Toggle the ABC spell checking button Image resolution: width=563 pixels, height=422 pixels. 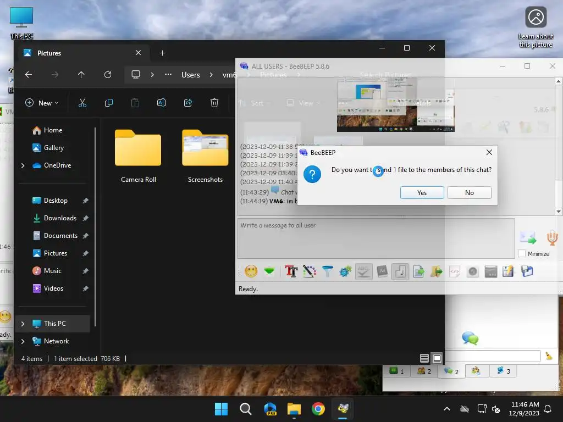point(363,271)
